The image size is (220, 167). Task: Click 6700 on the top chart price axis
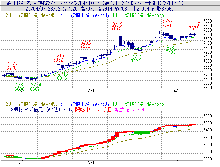208,74
